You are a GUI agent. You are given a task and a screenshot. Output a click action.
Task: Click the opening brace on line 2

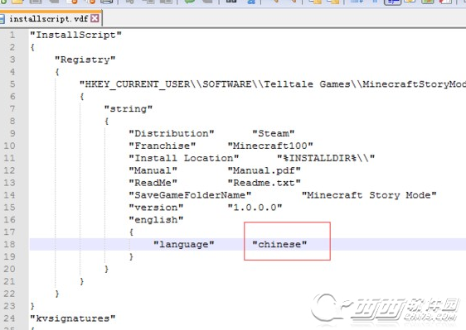click(32, 47)
